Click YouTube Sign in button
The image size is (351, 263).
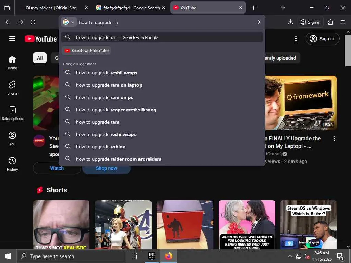tap(323, 39)
